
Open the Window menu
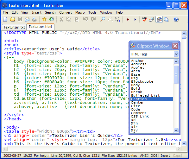coord(106,12)
